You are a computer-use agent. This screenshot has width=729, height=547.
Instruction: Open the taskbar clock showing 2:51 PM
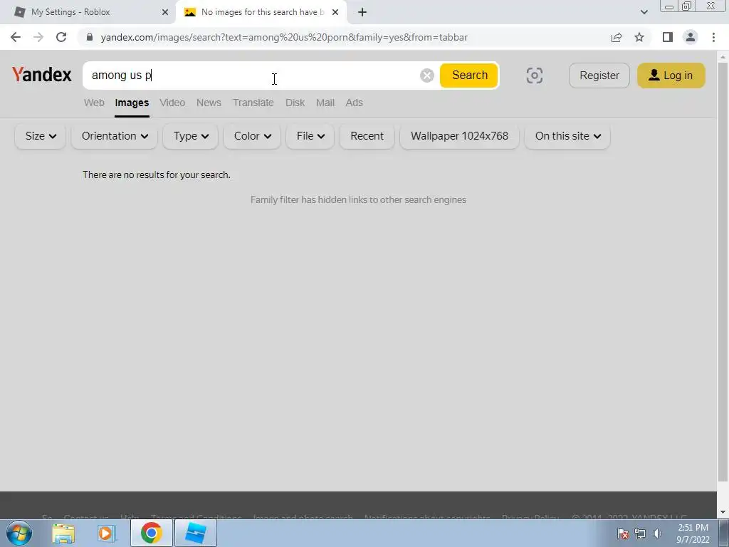pyautogui.click(x=693, y=533)
